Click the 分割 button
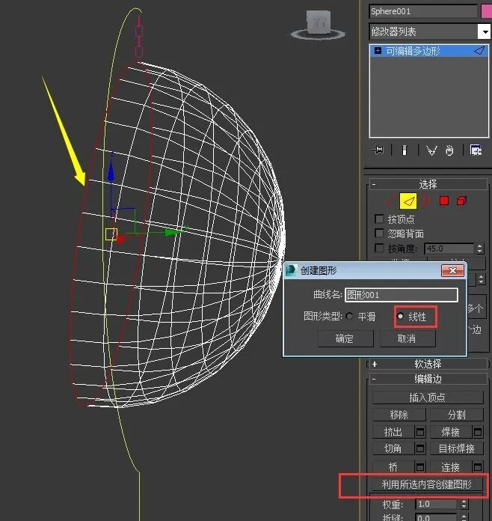The width and height of the screenshot is (492, 521). [457, 415]
